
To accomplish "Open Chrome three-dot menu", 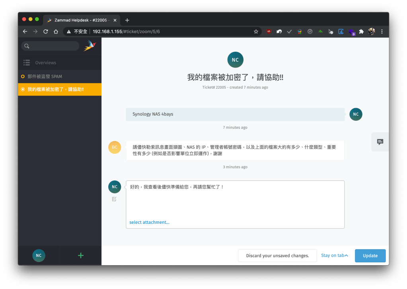I will [x=382, y=31].
